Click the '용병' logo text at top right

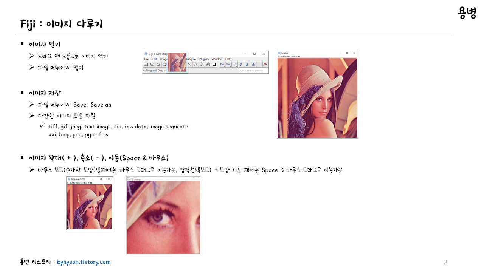point(467,13)
